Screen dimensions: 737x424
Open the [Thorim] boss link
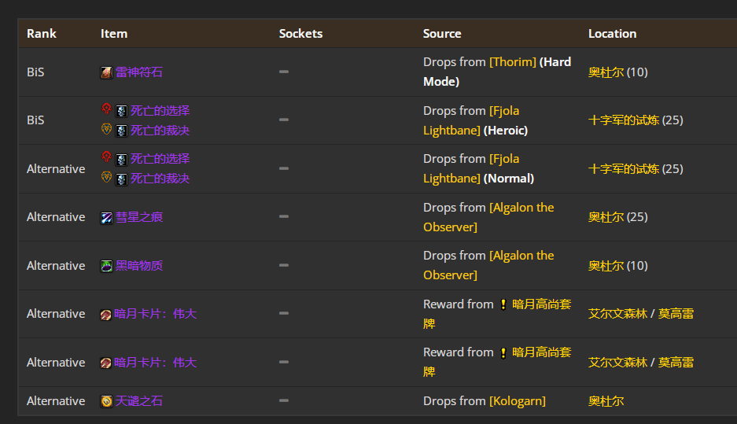(512, 62)
